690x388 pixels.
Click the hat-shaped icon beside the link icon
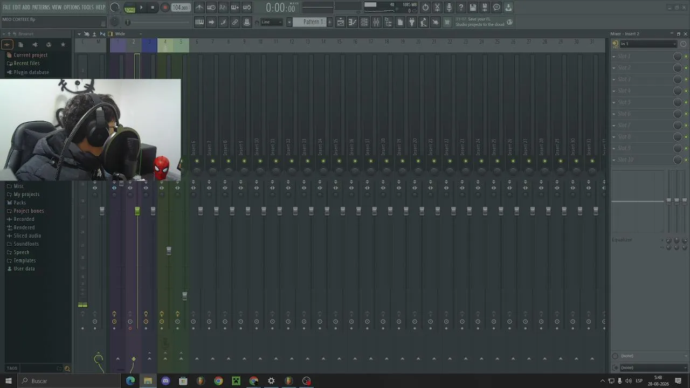pos(247,22)
